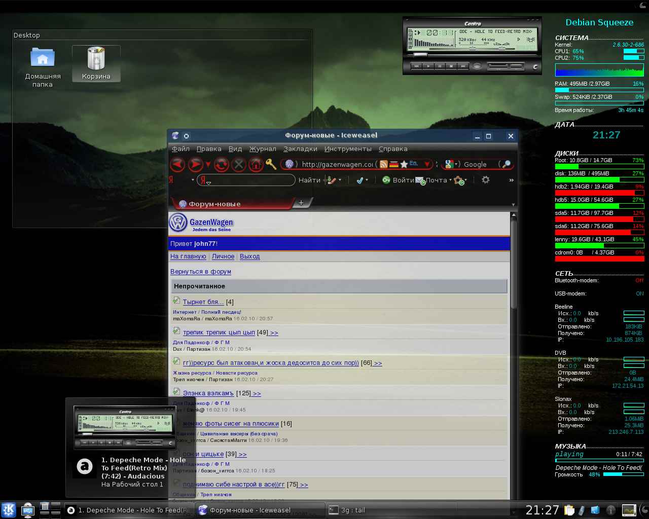Bookmark the page with the star icon
This screenshot has width=649, height=519.
404,164
